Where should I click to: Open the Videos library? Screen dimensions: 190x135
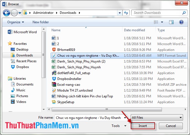click(x=18, y=102)
